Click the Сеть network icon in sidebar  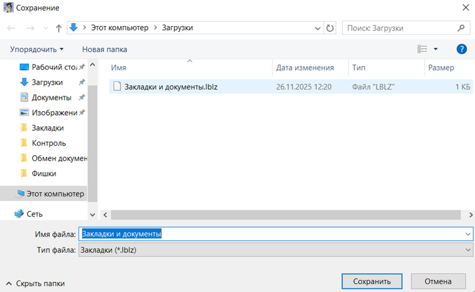coord(19,214)
